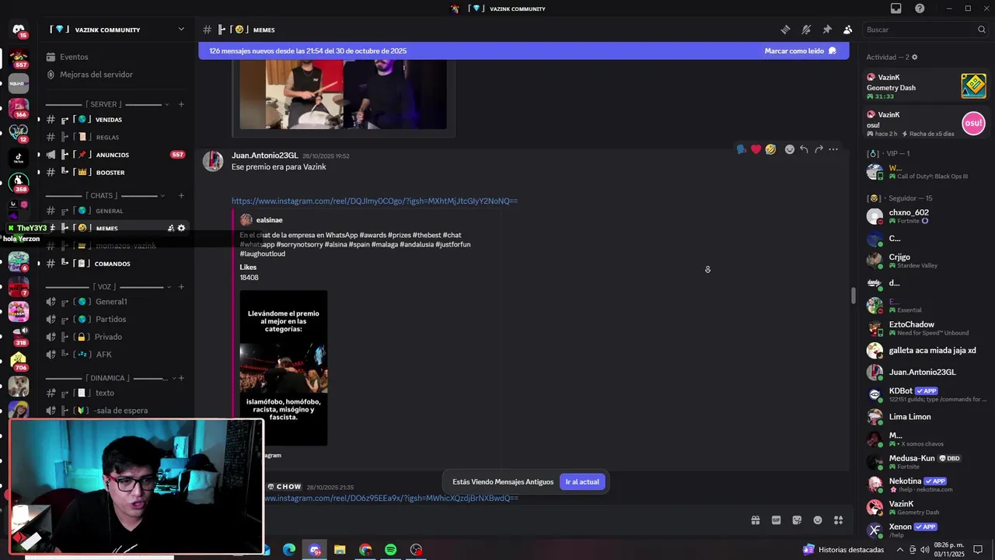995x560 pixels.
Task: Click ealsinae author in embed
Action: (x=269, y=220)
